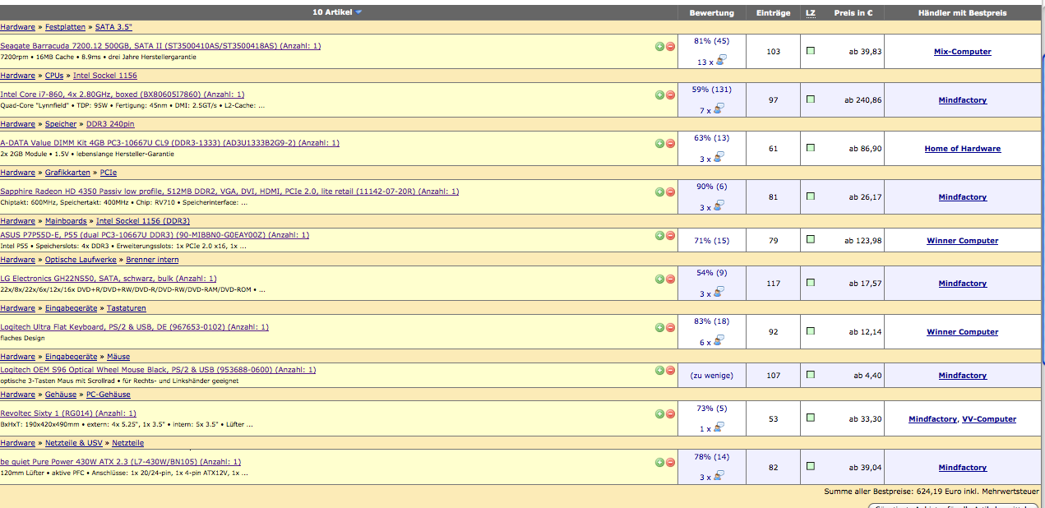Remove Sapphire Radeon HD 4350 with minus icon
The image size is (1045, 508).
670,192
